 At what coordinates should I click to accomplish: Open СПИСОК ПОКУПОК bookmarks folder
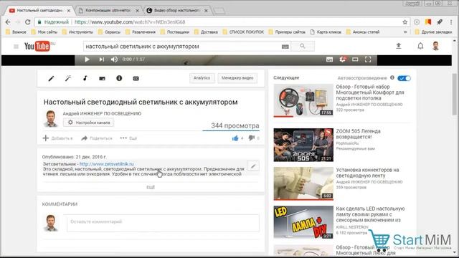[244, 32]
